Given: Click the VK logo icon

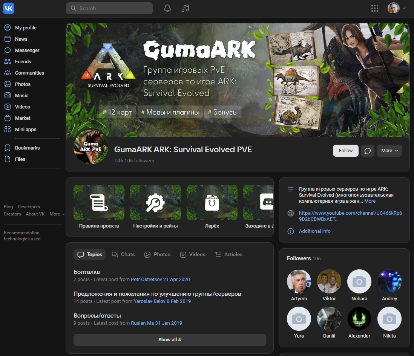Looking at the screenshot, I should click(x=9, y=8).
